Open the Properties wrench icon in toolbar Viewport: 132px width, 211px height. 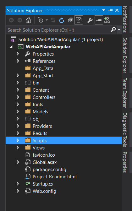tap(90, 20)
